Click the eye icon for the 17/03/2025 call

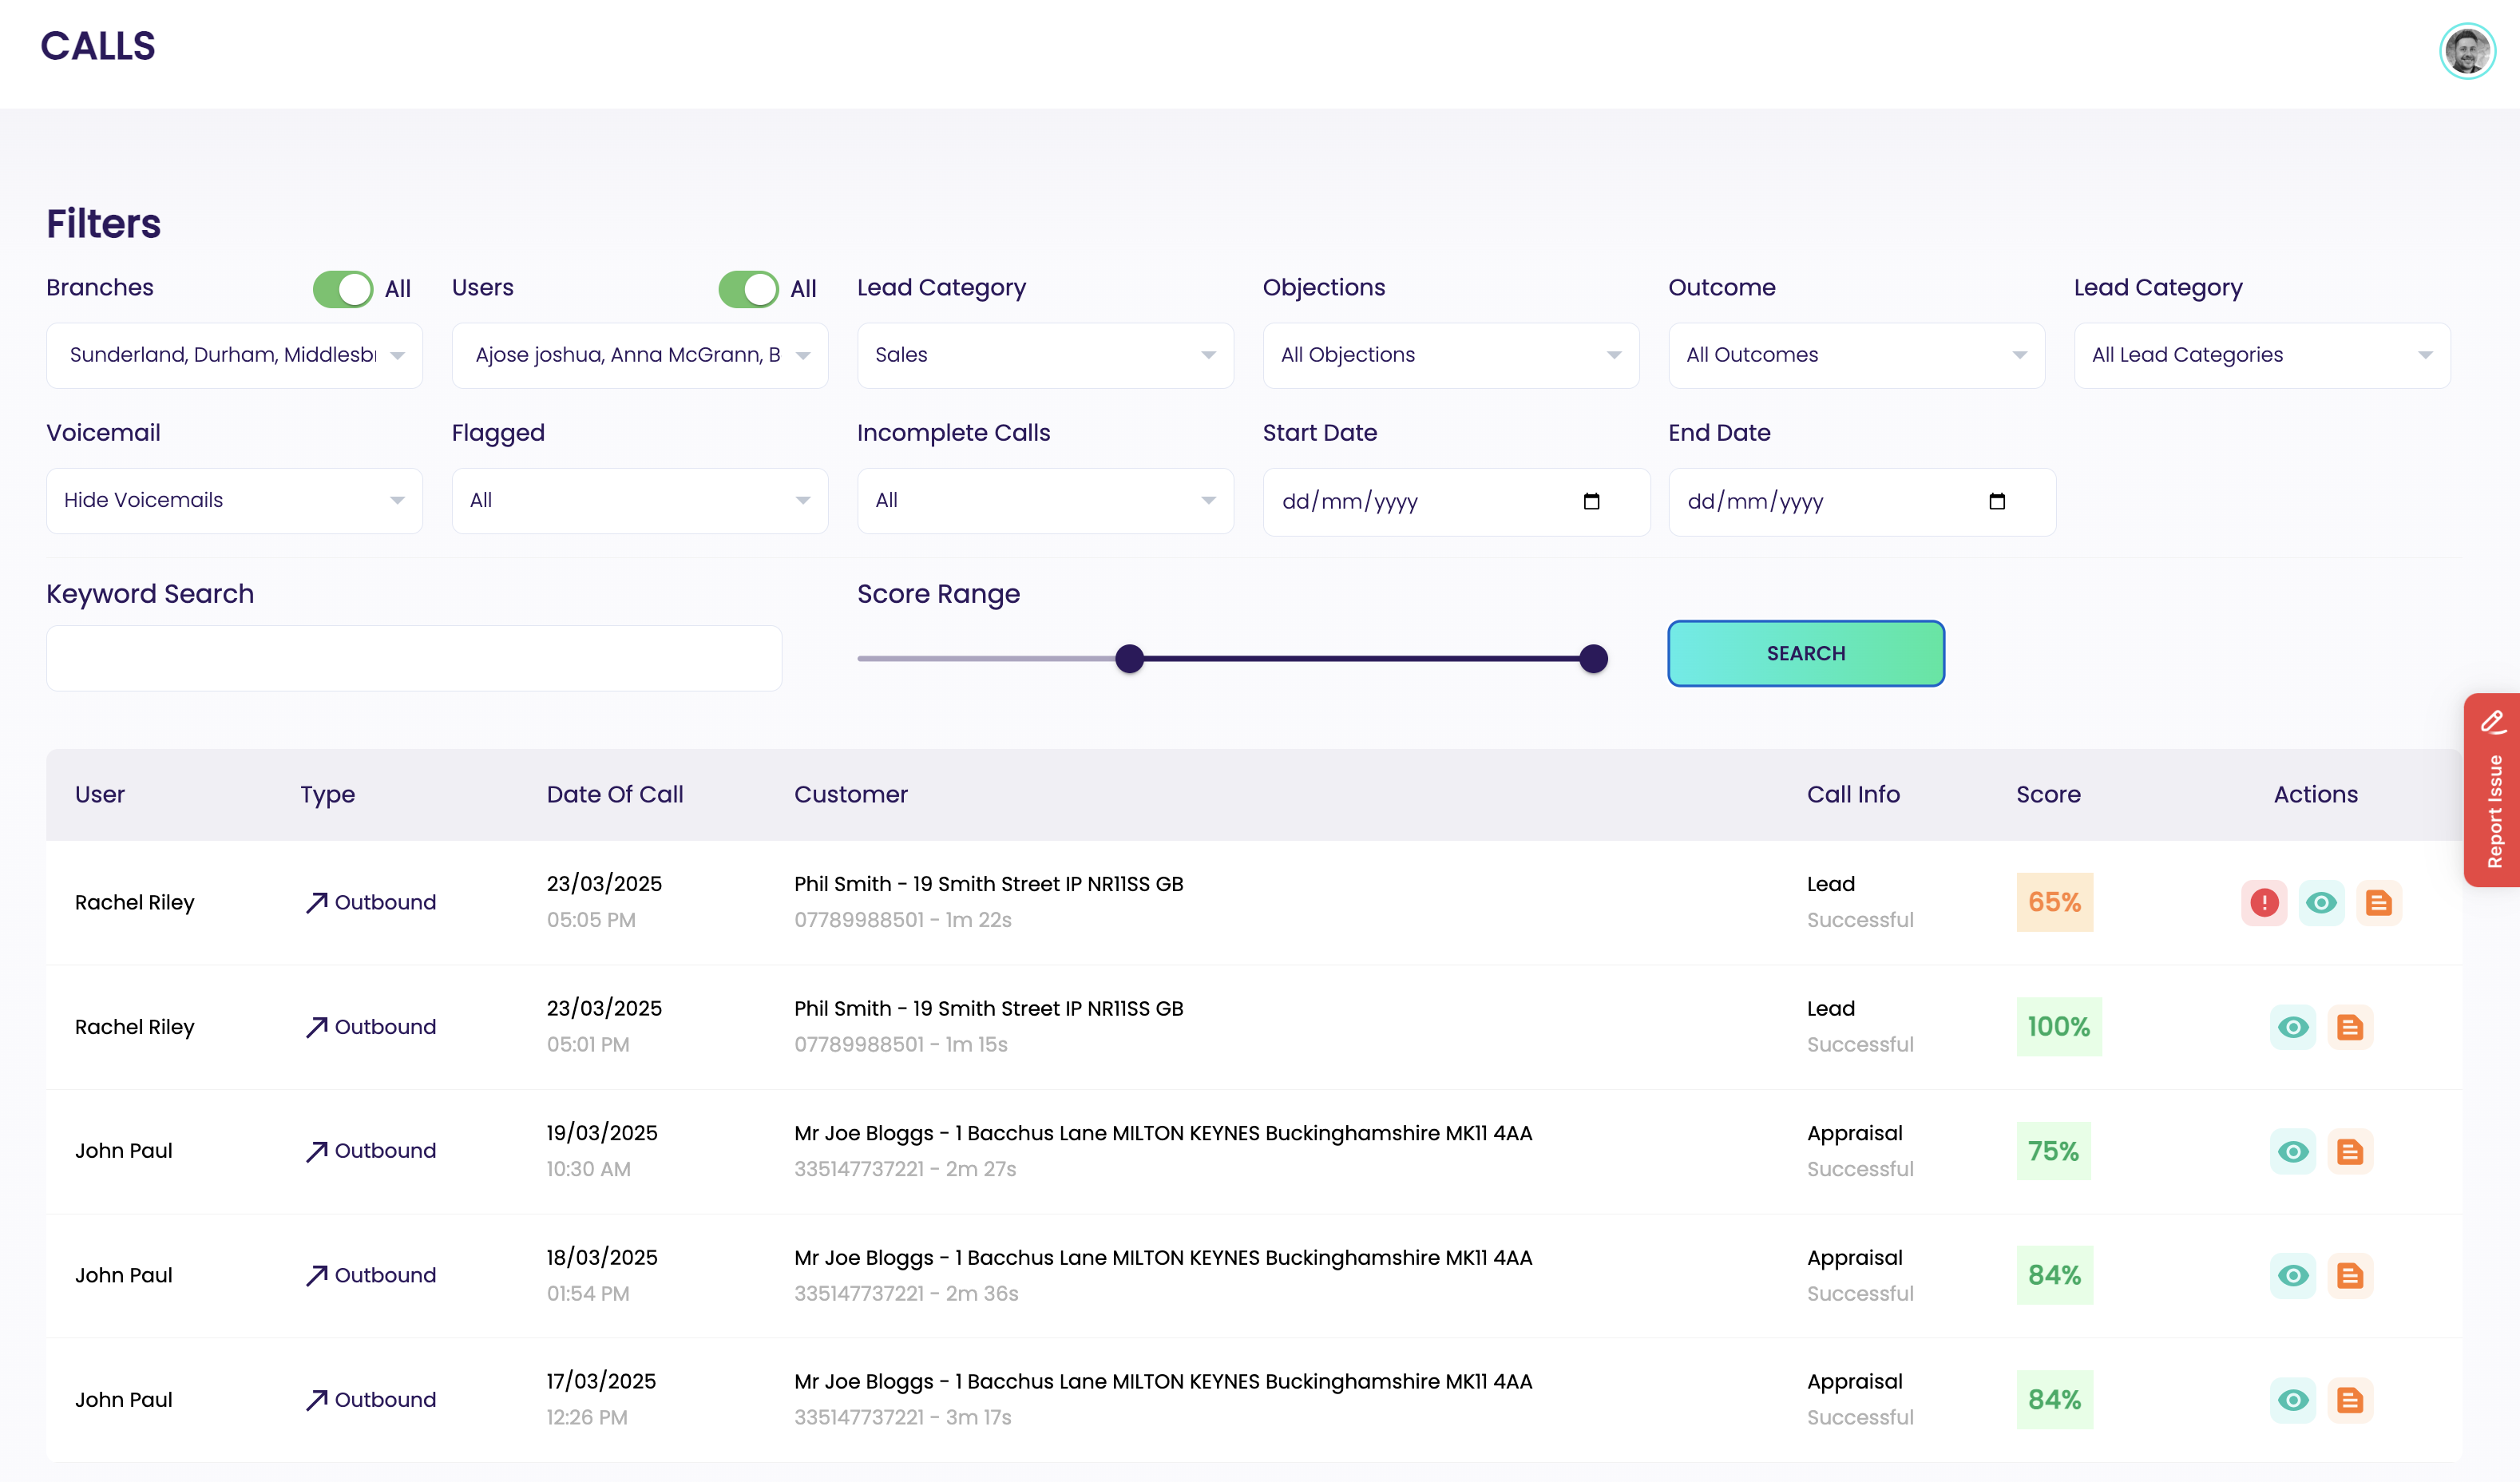click(2293, 1400)
